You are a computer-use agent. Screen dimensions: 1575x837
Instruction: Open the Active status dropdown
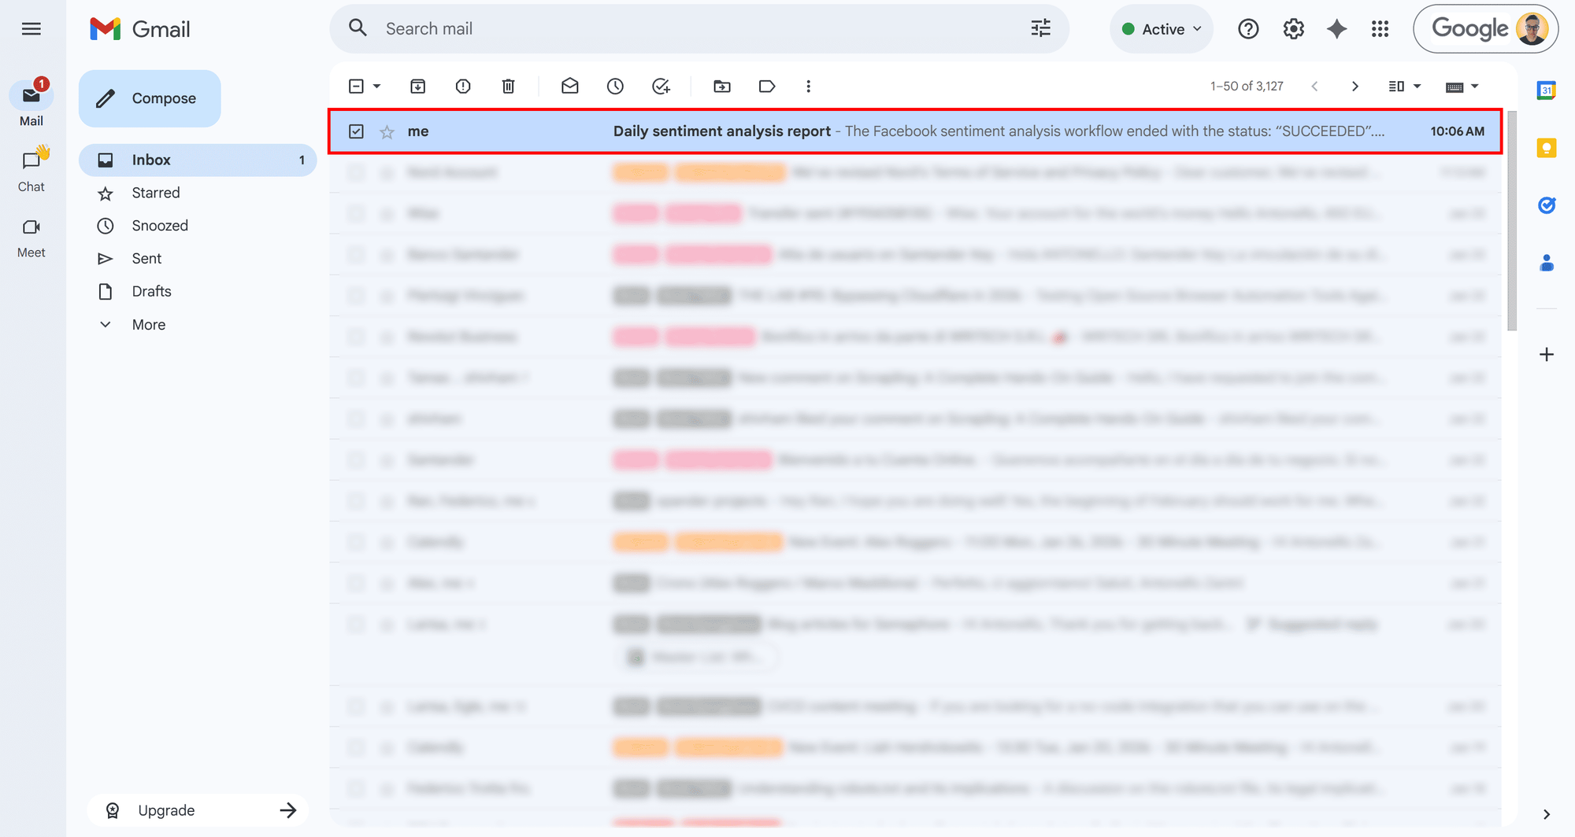1161,28
